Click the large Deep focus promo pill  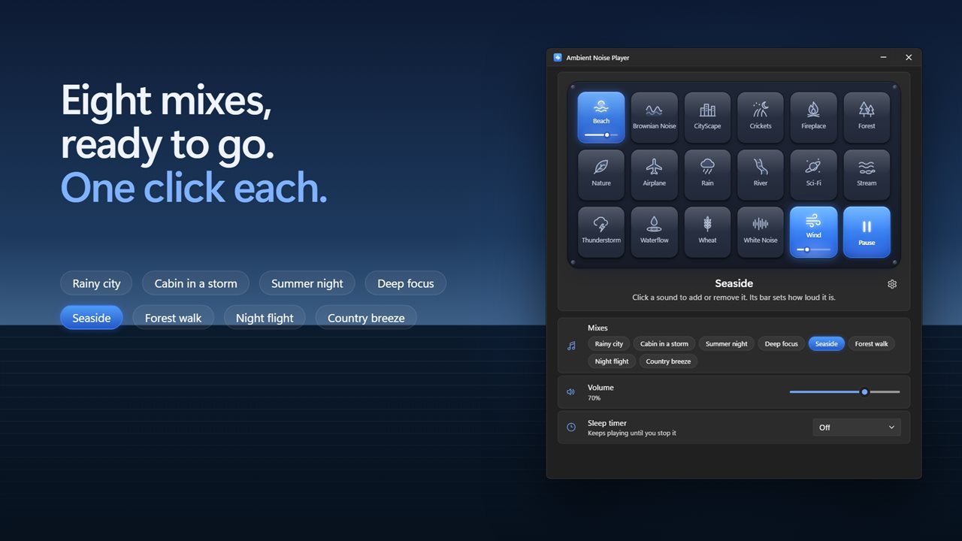405,283
